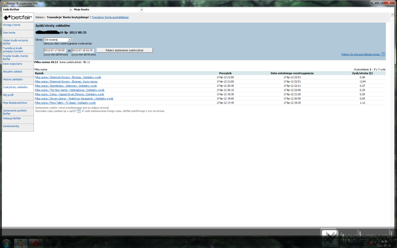
Task: Click Pobierz do arkusza kalkulacyjnego link
Action: pos(361,54)
